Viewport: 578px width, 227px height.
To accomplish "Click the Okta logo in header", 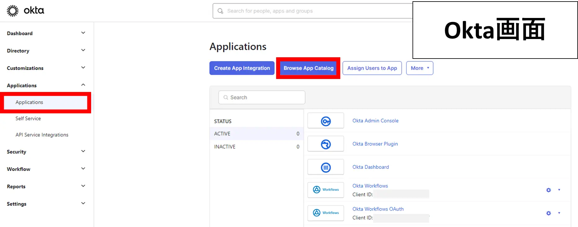I will pyautogui.click(x=25, y=11).
